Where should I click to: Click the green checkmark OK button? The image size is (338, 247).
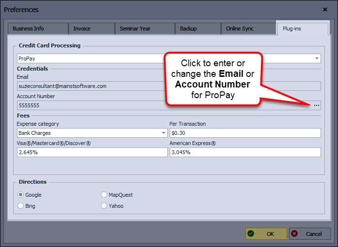click(266, 233)
